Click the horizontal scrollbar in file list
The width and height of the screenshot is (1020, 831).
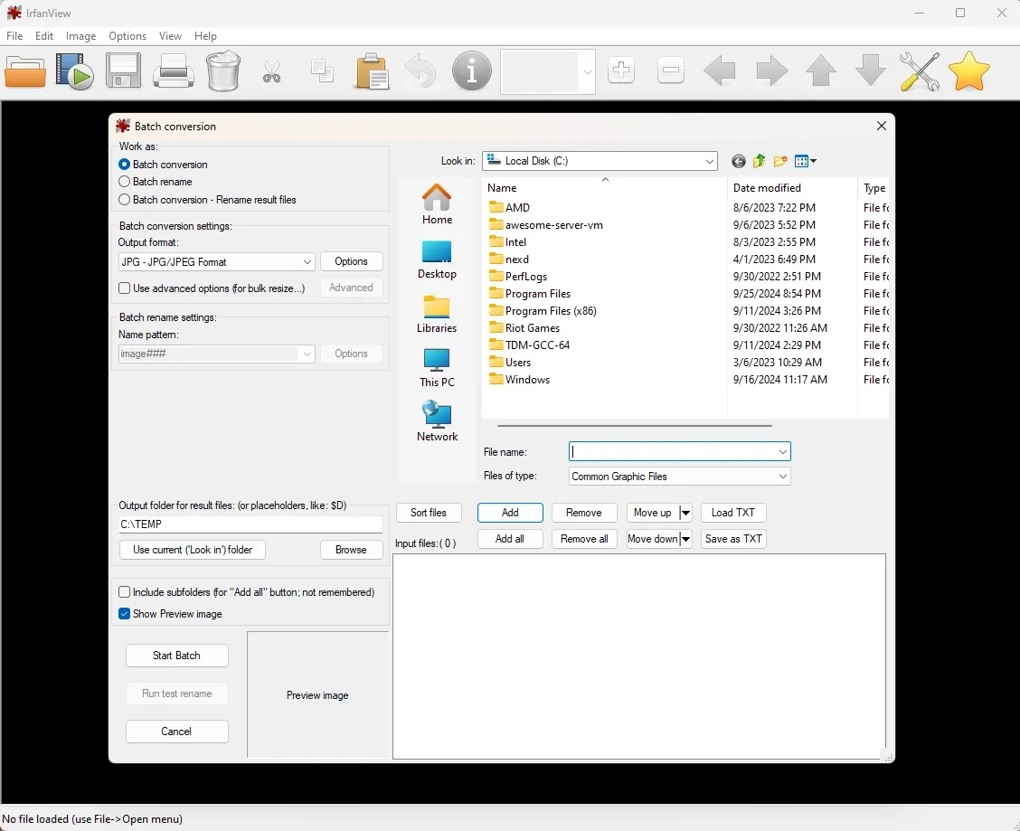(x=634, y=426)
